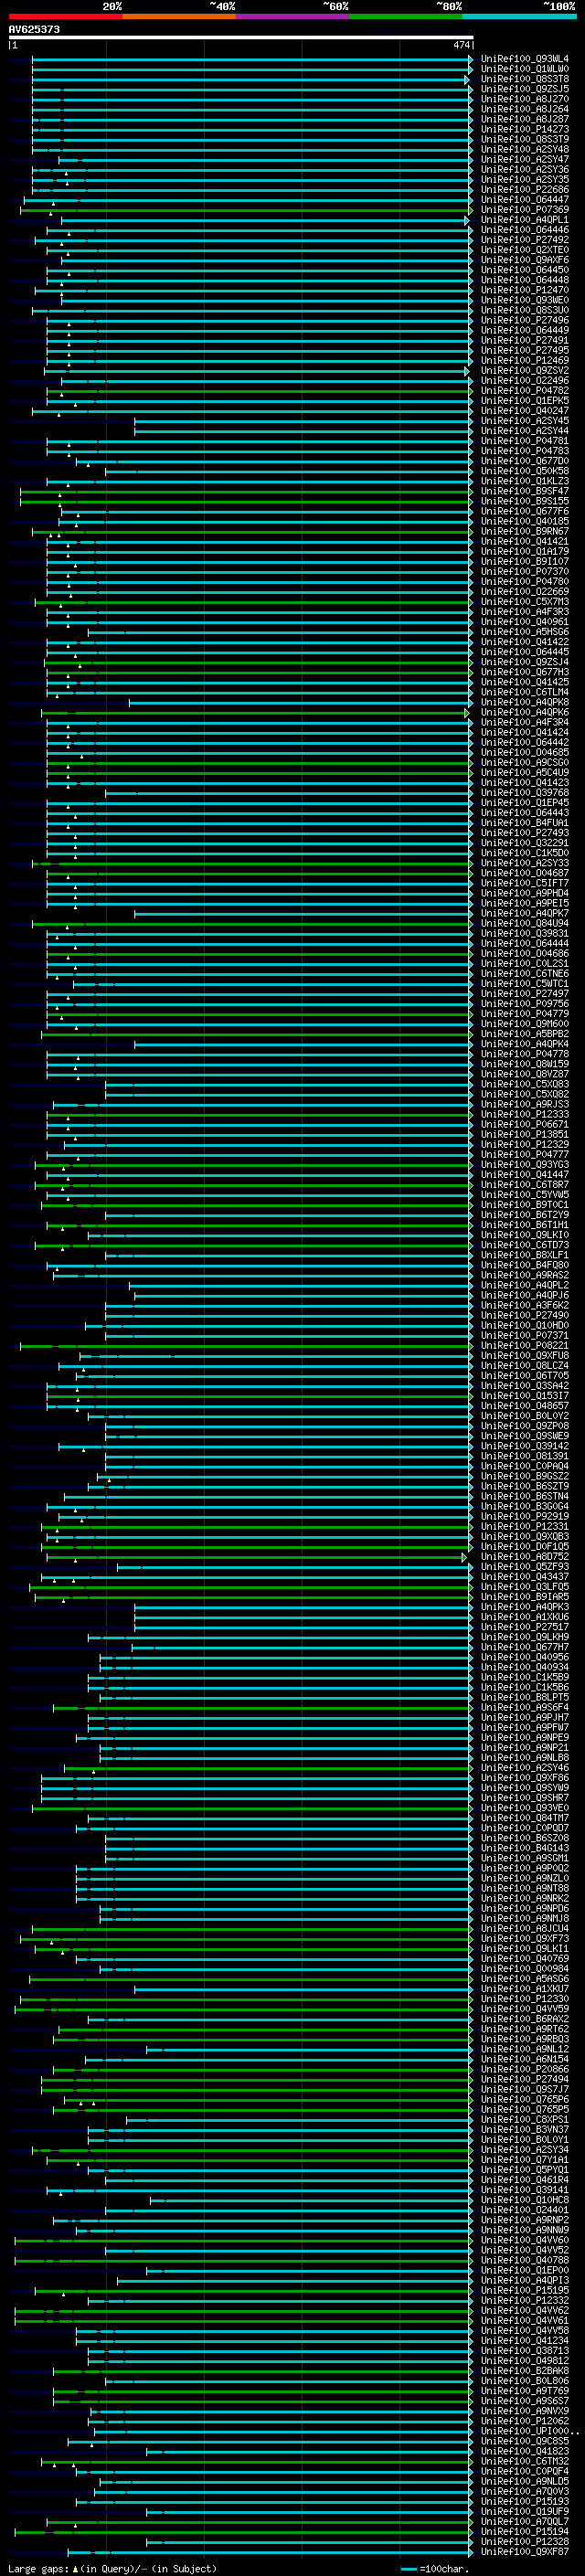The height and width of the screenshot is (2576, 585).
Task: Click the white query sequence bar
Action: [x=241, y=37]
